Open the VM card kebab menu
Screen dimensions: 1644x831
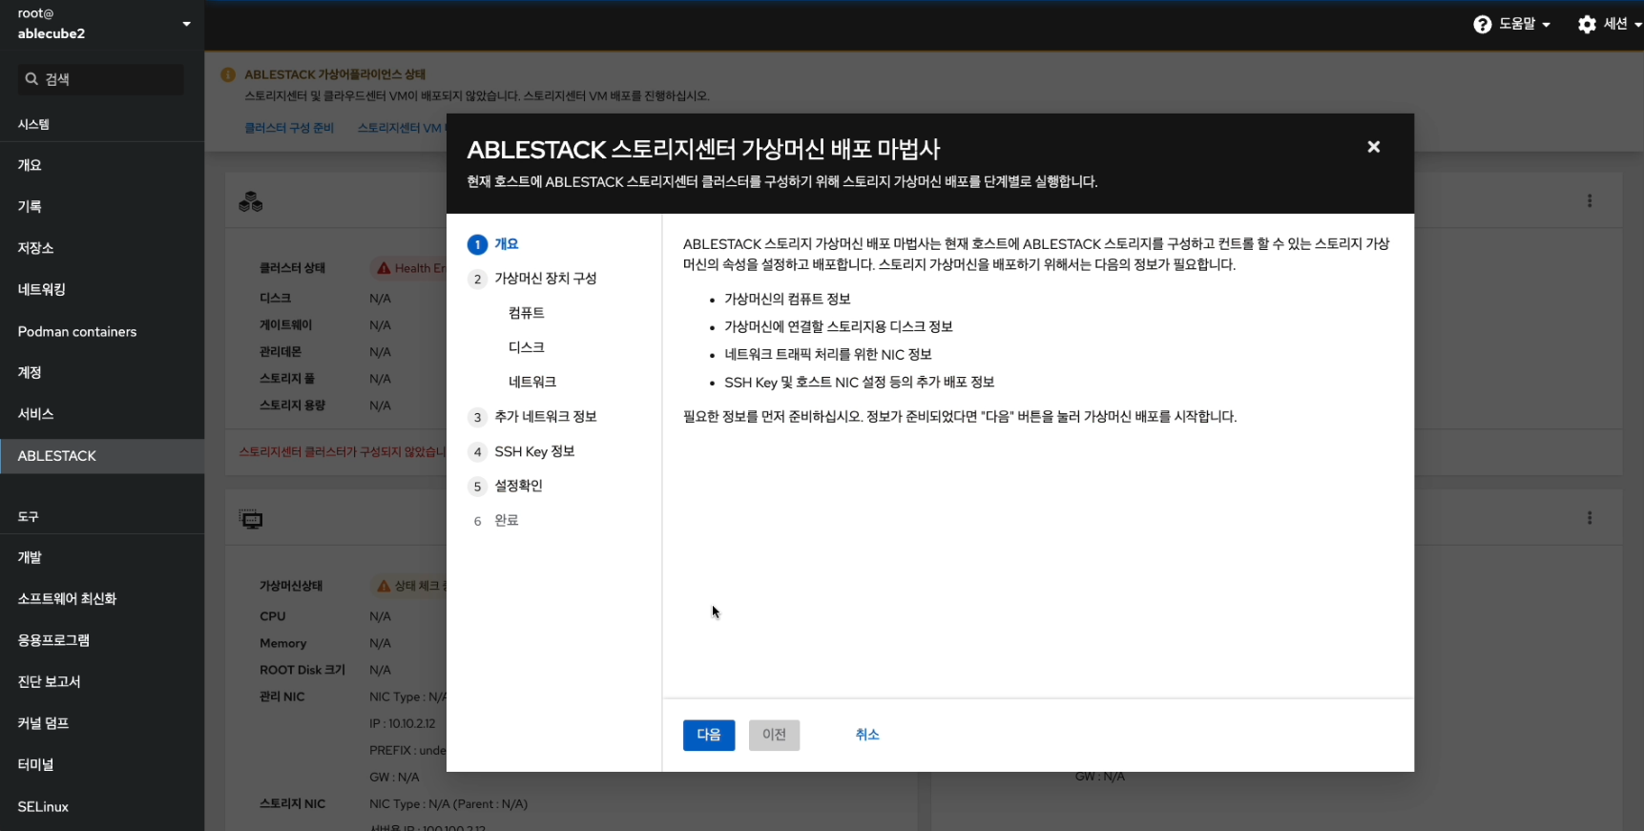click(1589, 517)
